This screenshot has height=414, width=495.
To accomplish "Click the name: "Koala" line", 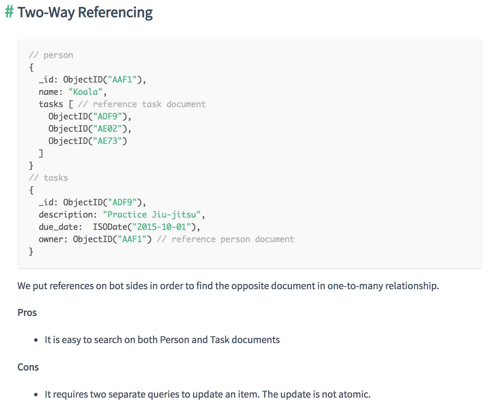I will click(x=73, y=92).
